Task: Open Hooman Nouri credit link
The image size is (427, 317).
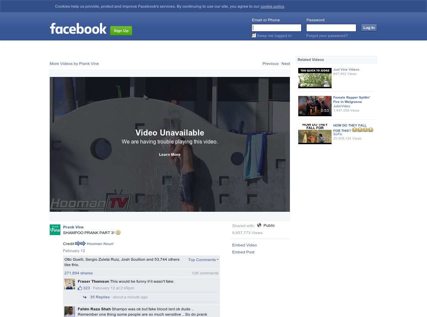Action: 100,244
